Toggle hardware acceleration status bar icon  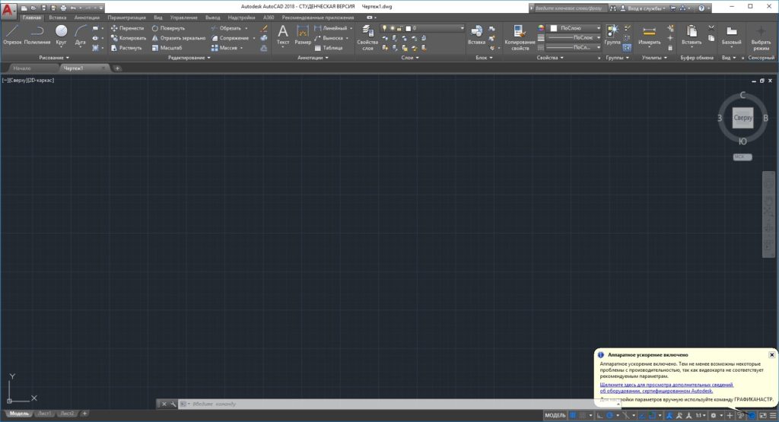(752, 415)
